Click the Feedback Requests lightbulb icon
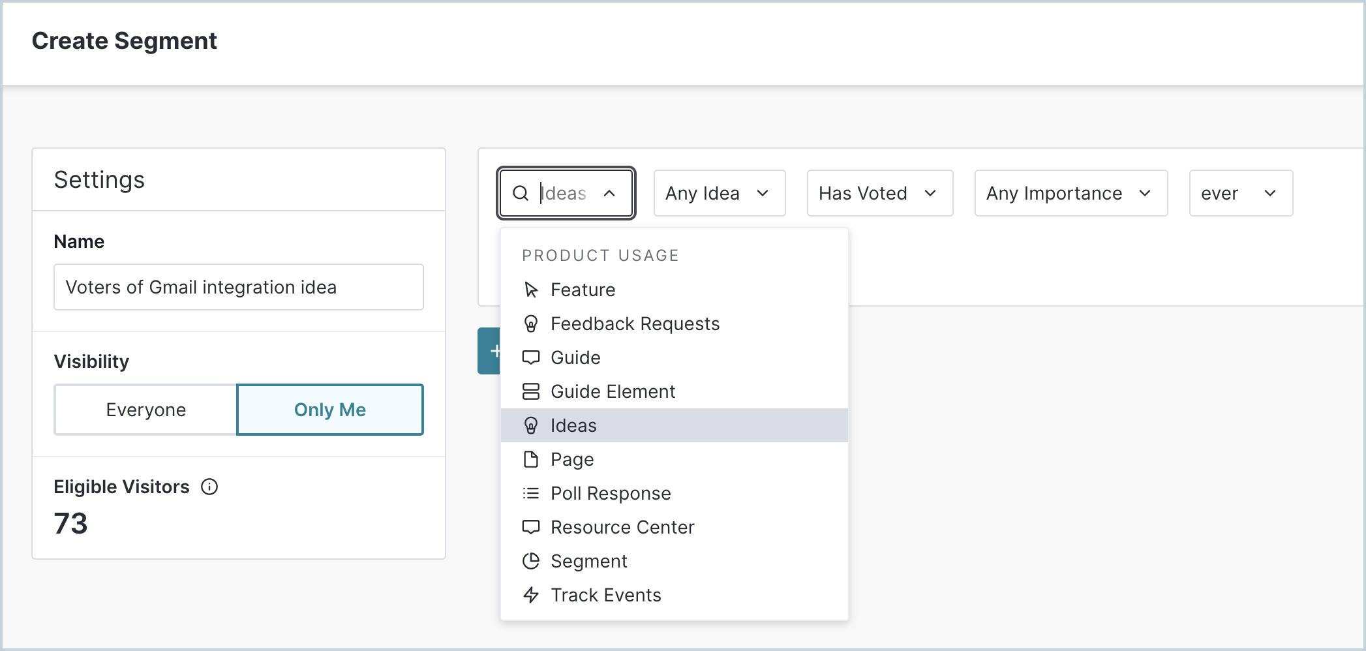Viewport: 1366px width, 651px height. (531, 324)
